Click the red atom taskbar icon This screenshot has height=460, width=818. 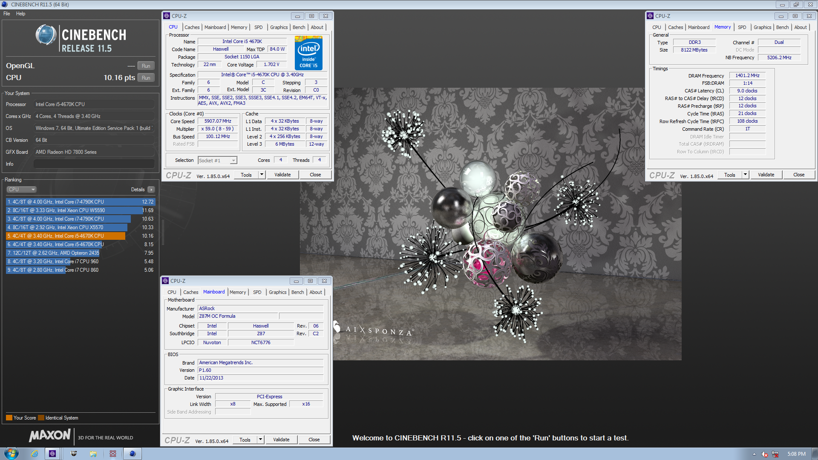(113, 454)
